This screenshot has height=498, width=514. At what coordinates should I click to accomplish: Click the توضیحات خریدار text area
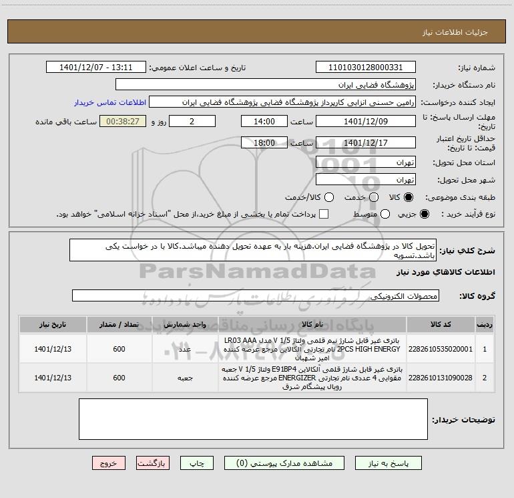[253, 419]
